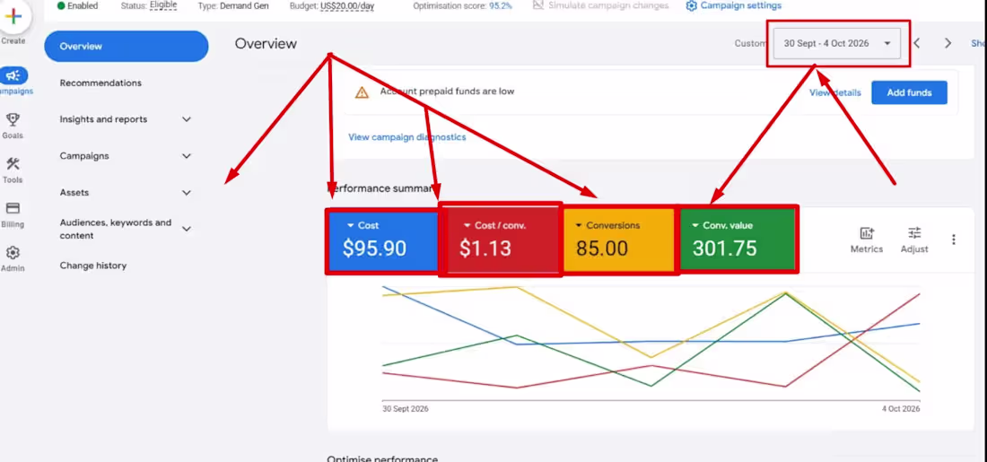Click Simulate campaign changes link
The image size is (987, 462).
coord(608,5)
